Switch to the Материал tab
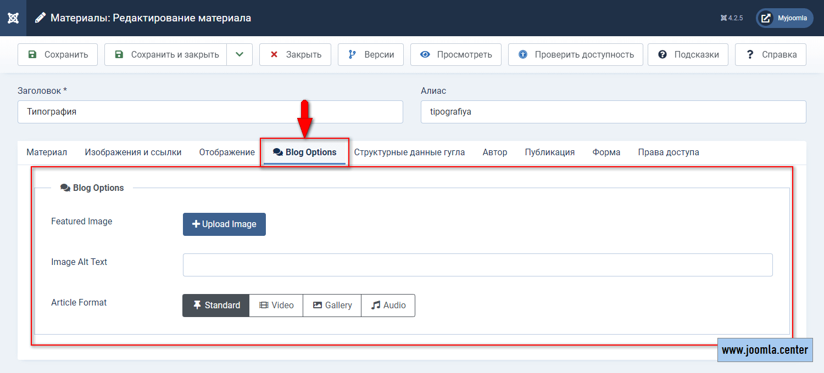824x373 pixels. click(47, 152)
